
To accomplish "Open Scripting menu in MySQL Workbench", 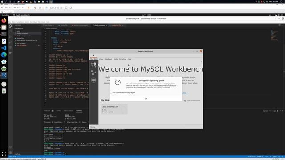I will point(123,59).
